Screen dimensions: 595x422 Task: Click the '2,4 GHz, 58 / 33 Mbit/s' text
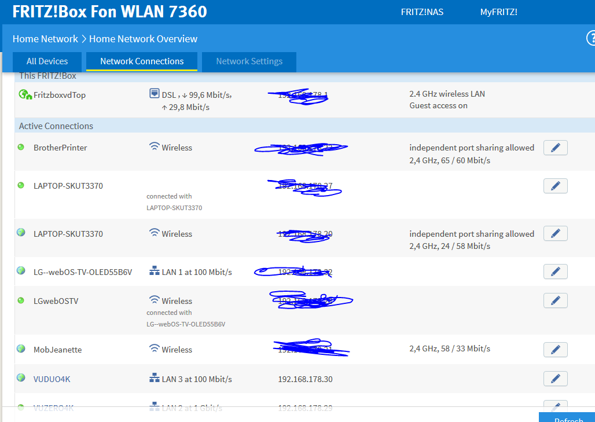[x=450, y=348]
